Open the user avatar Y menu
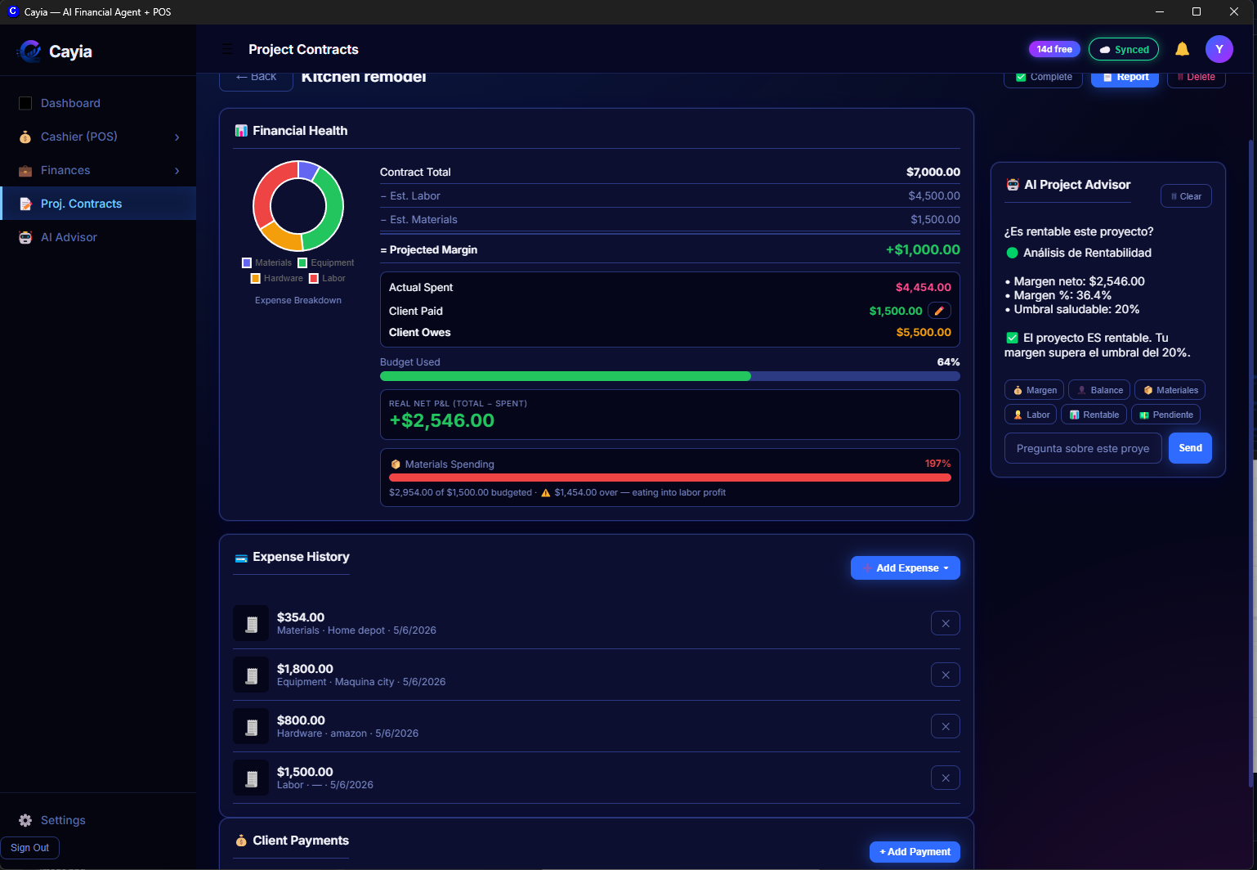This screenshot has width=1257, height=870. (x=1219, y=49)
